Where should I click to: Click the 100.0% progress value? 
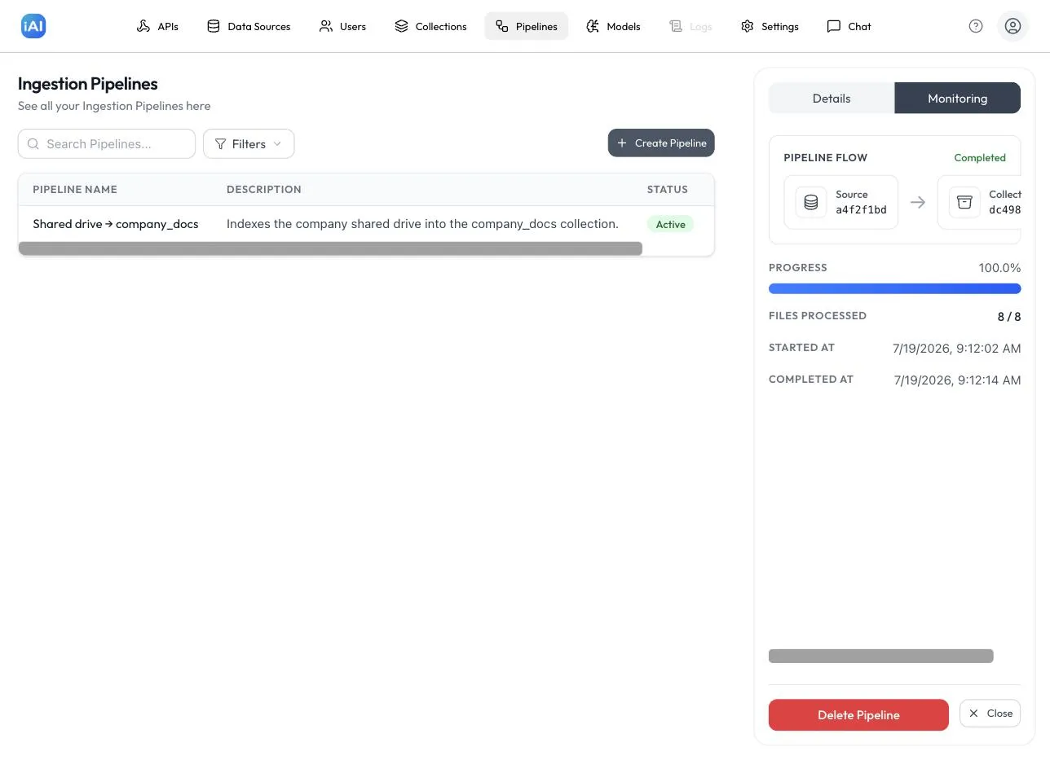[999, 268]
